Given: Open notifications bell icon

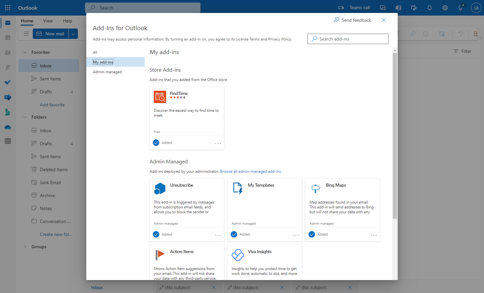Looking at the screenshot, I should click(x=430, y=8).
